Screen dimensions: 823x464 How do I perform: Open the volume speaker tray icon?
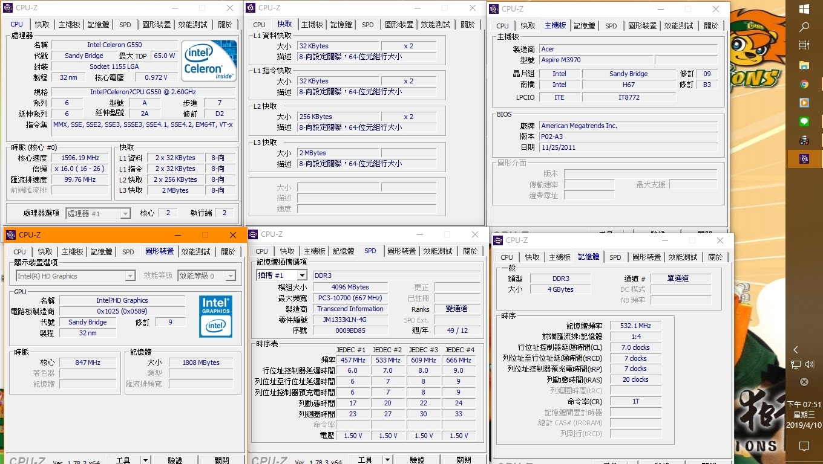coord(810,364)
